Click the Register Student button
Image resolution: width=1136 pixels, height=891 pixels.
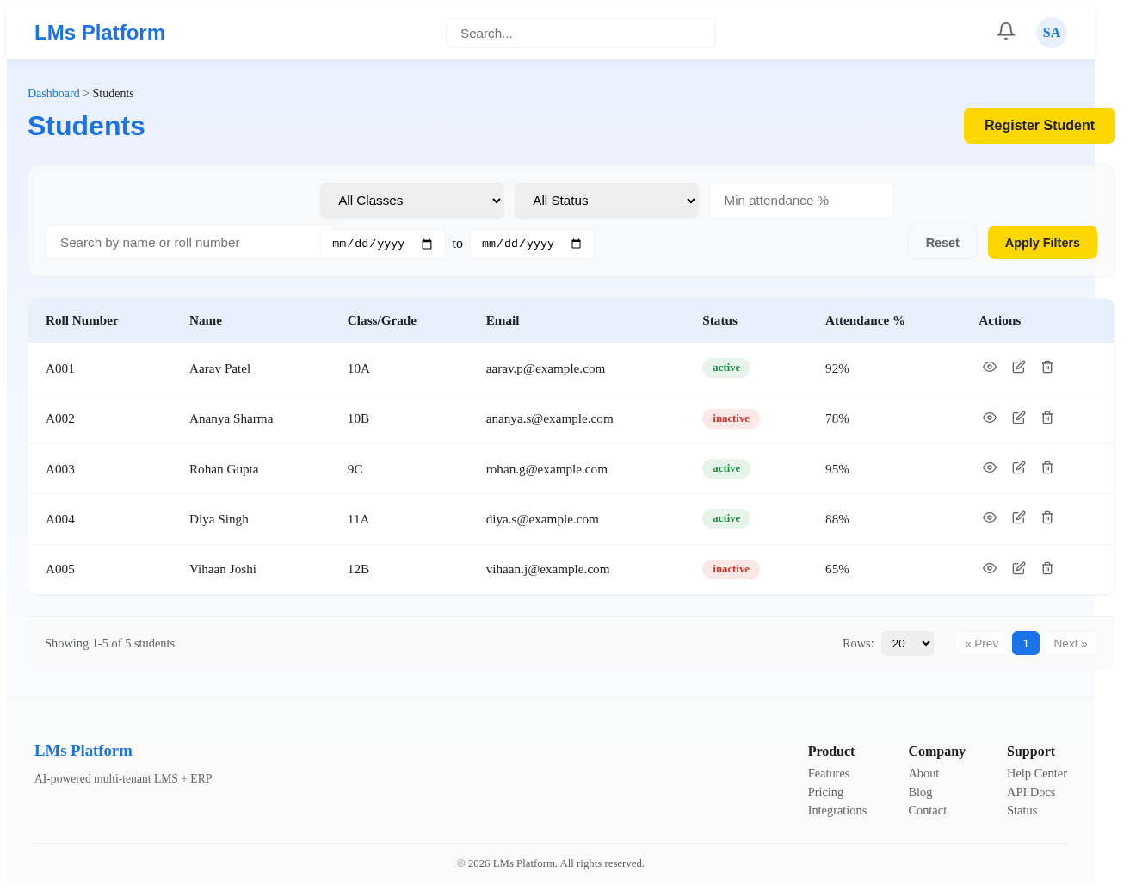(x=1040, y=126)
